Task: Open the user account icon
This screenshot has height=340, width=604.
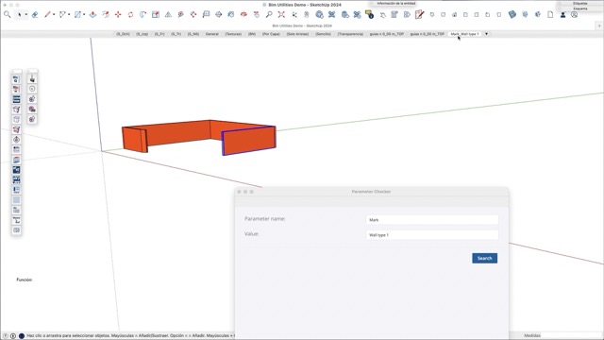Action: point(562,15)
